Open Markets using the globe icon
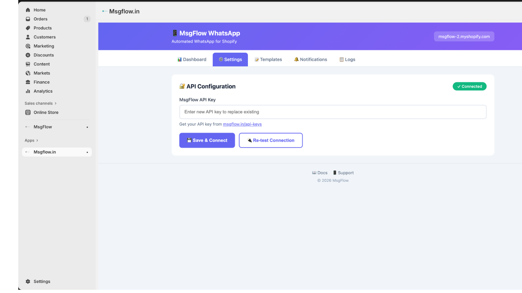 (28, 73)
